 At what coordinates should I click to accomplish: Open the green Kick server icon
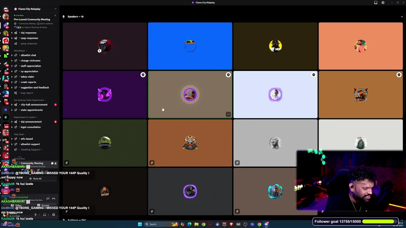tap(5, 56)
